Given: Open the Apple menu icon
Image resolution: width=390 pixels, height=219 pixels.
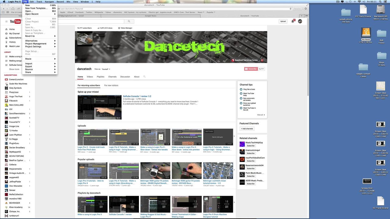Looking at the screenshot, I should click(4, 2).
